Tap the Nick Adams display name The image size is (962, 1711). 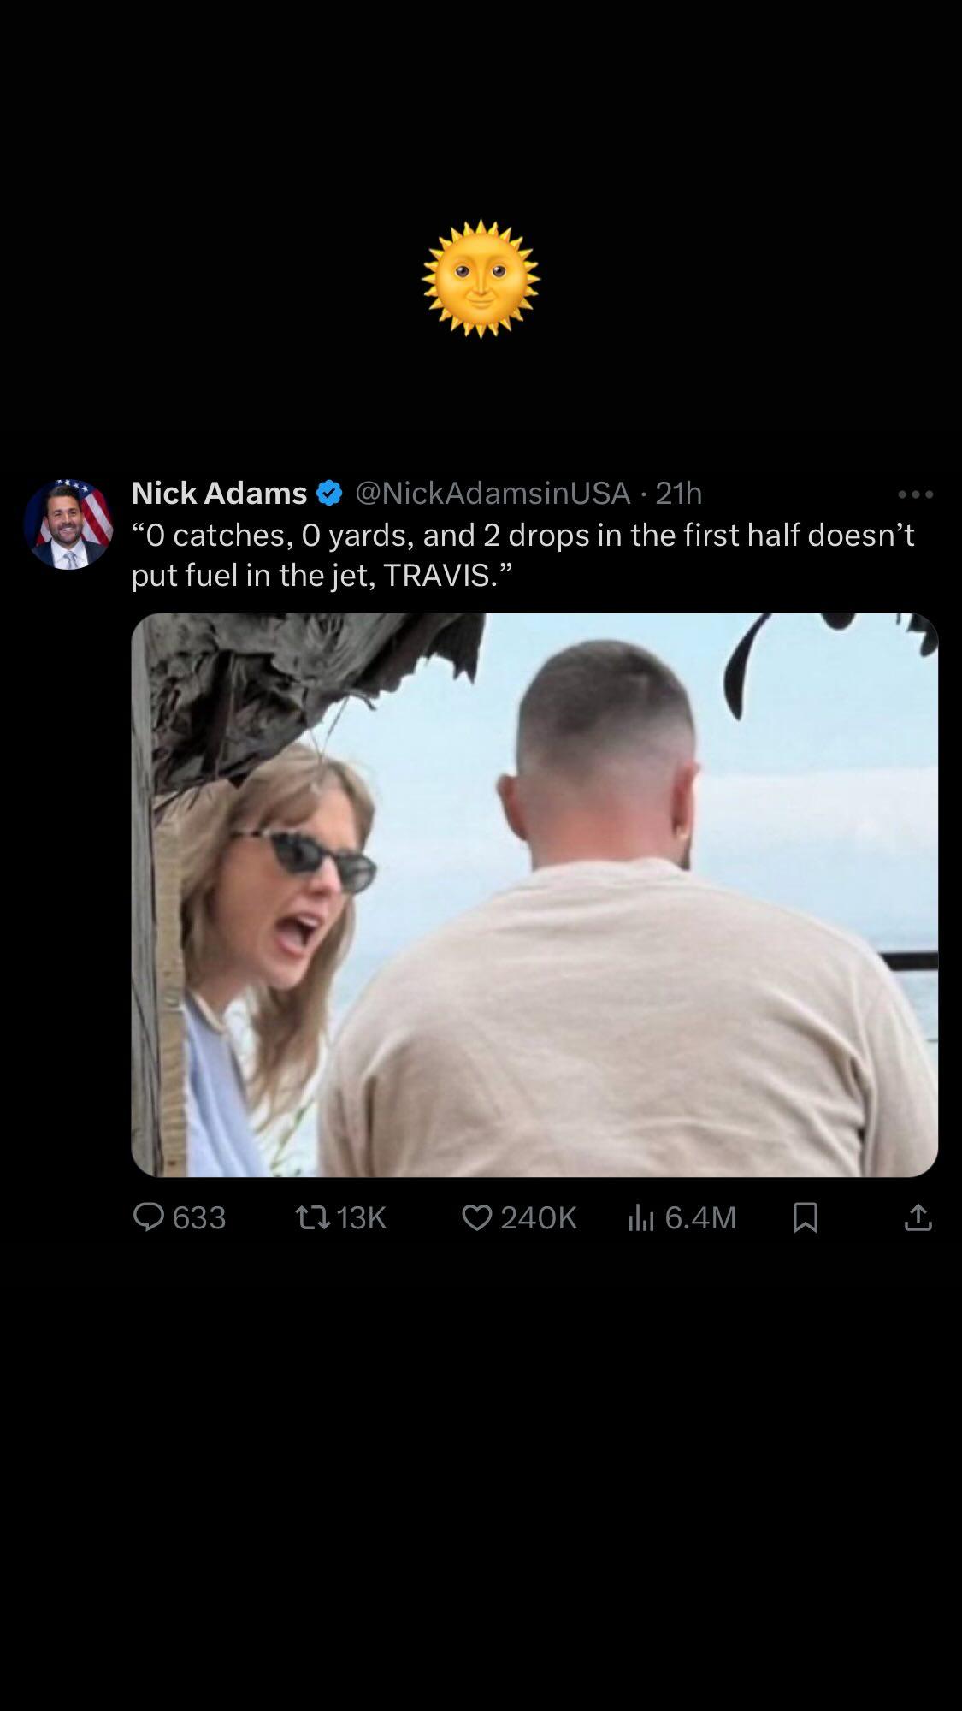tap(219, 493)
